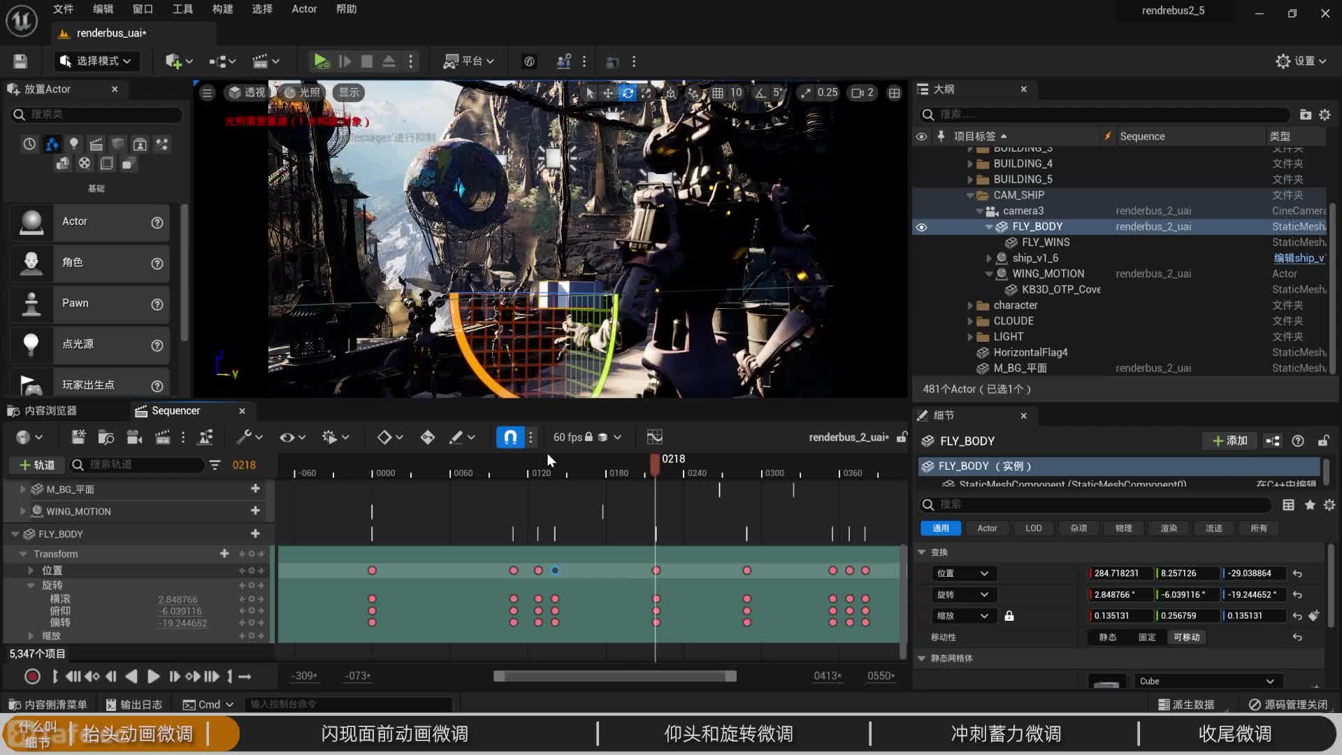Click the Sequencer horizontal time range scrollbar

[x=615, y=677]
